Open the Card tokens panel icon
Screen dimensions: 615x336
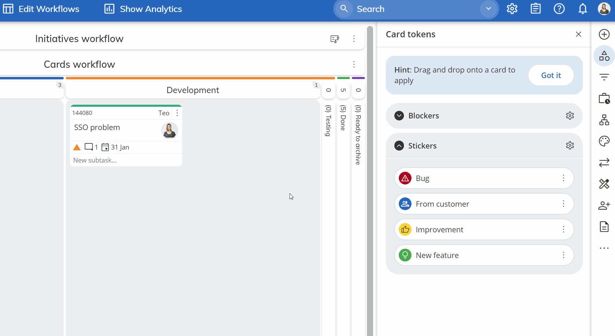click(x=604, y=55)
